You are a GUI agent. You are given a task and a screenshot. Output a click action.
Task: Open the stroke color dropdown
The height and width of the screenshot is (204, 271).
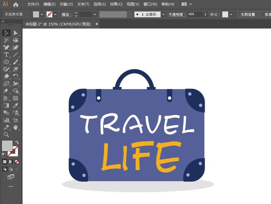click(x=55, y=15)
